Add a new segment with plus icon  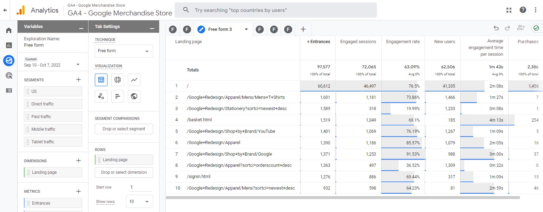pyautogui.click(x=78, y=80)
